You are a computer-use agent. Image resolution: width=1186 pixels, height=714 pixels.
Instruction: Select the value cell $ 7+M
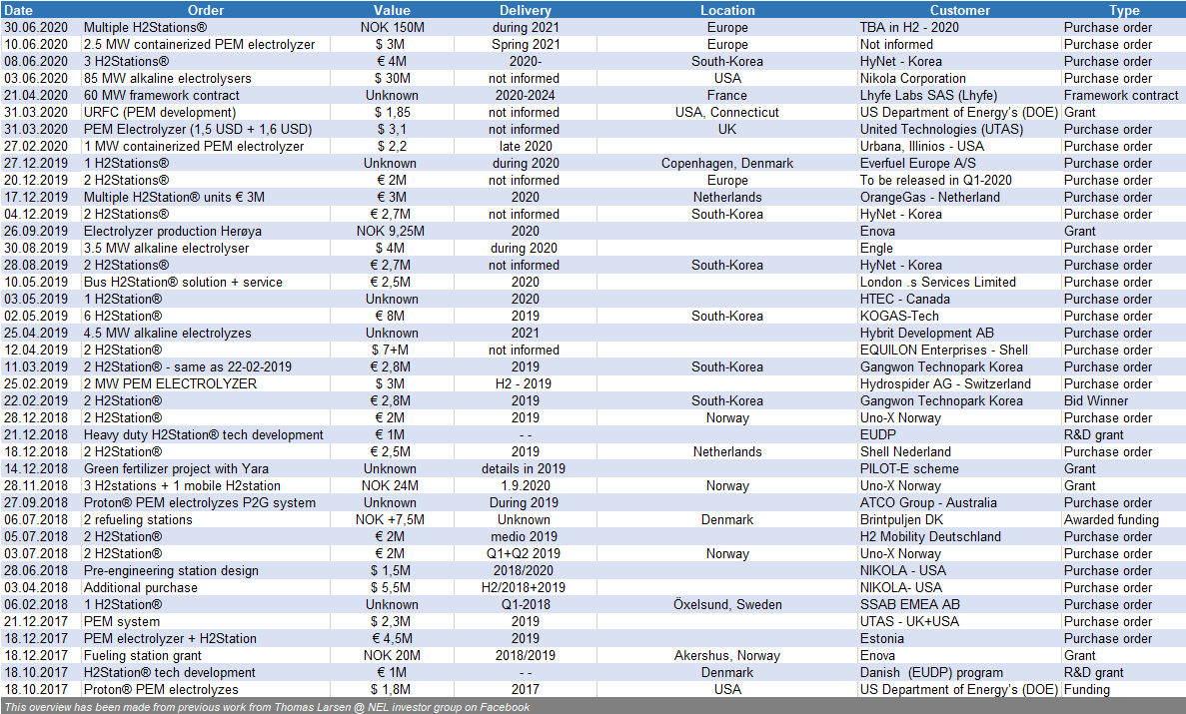pos(391,351)
